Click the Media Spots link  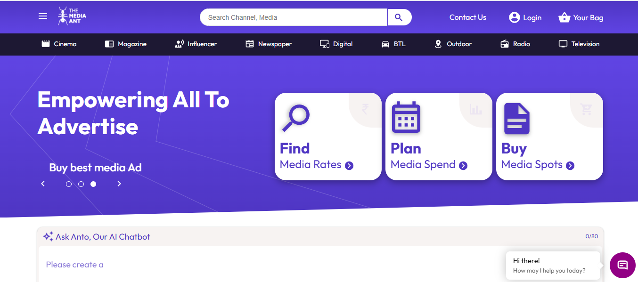pos(532,164)
